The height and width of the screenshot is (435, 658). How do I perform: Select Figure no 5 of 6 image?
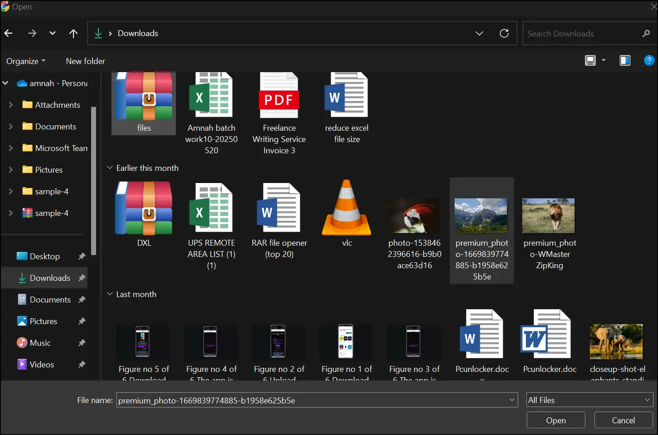(144, 352)
